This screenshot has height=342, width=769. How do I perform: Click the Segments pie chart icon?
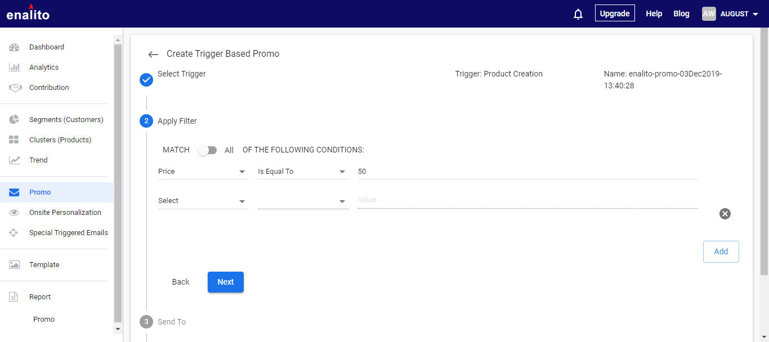pos(15,120)
